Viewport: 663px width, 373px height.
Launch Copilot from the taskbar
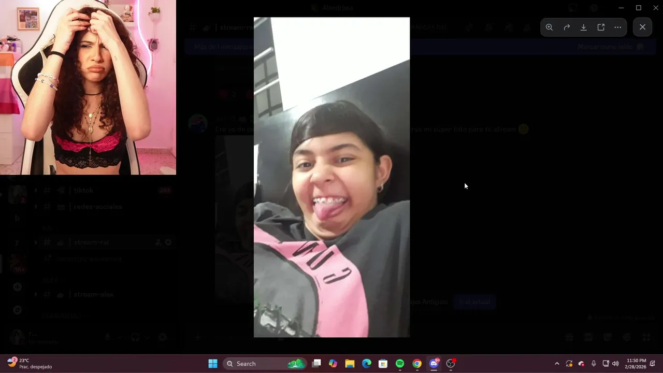coord(333,364)
